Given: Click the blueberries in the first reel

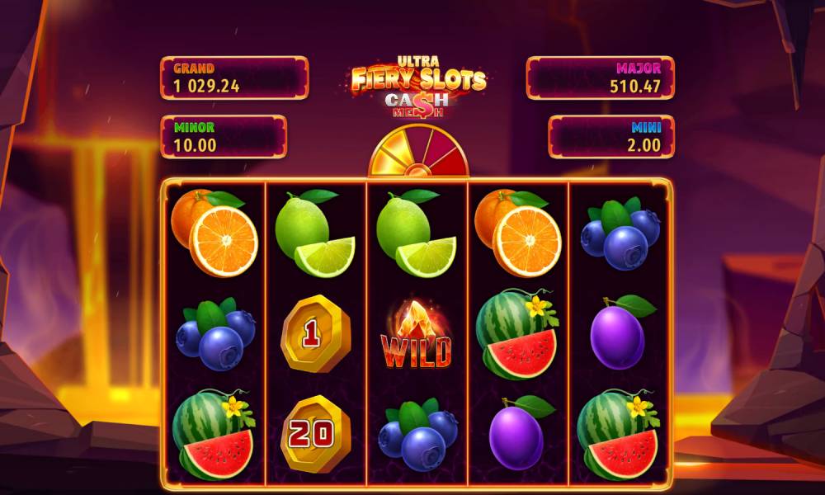Looking at the screenshot, I should pos(215,334).
